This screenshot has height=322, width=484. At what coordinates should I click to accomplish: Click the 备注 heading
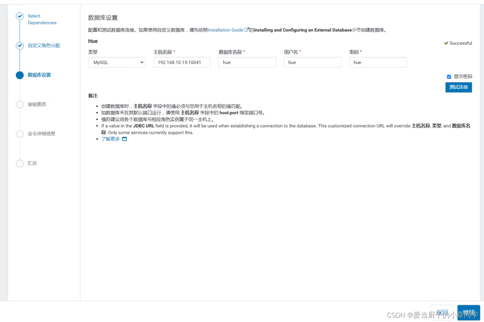click(x=93, y=96)
